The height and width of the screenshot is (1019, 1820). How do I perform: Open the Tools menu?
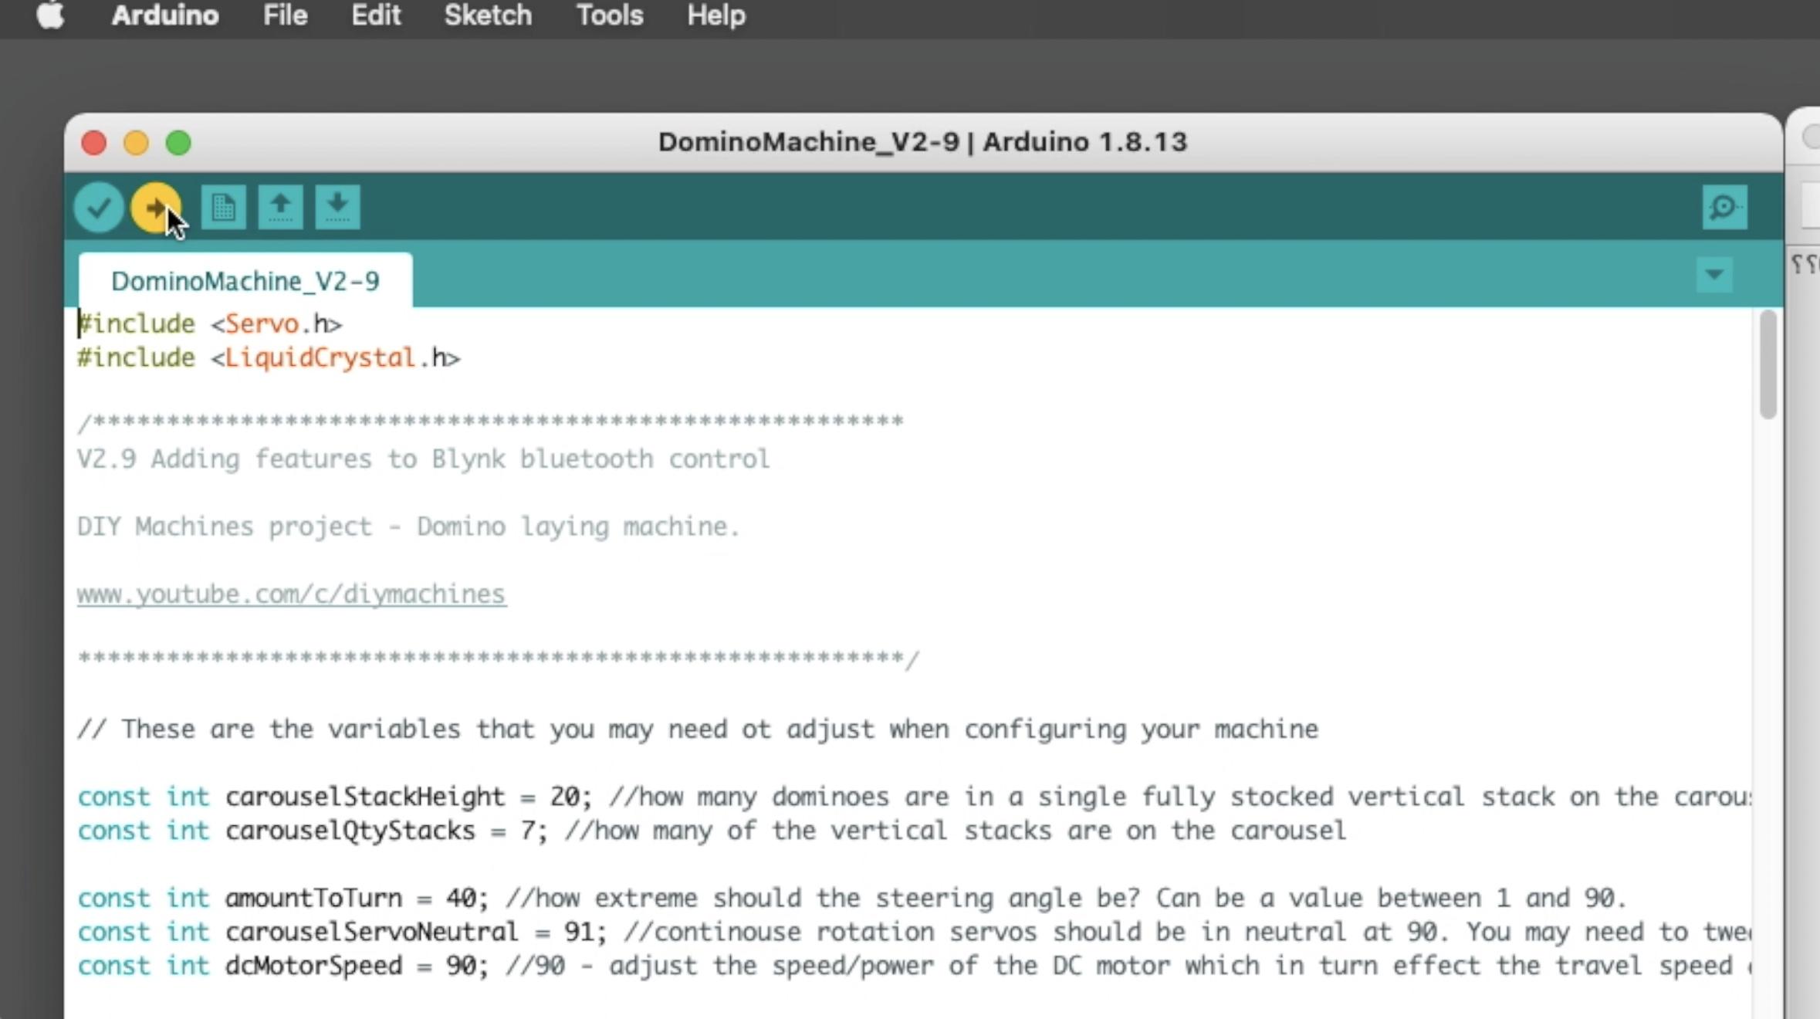(610, 15)
